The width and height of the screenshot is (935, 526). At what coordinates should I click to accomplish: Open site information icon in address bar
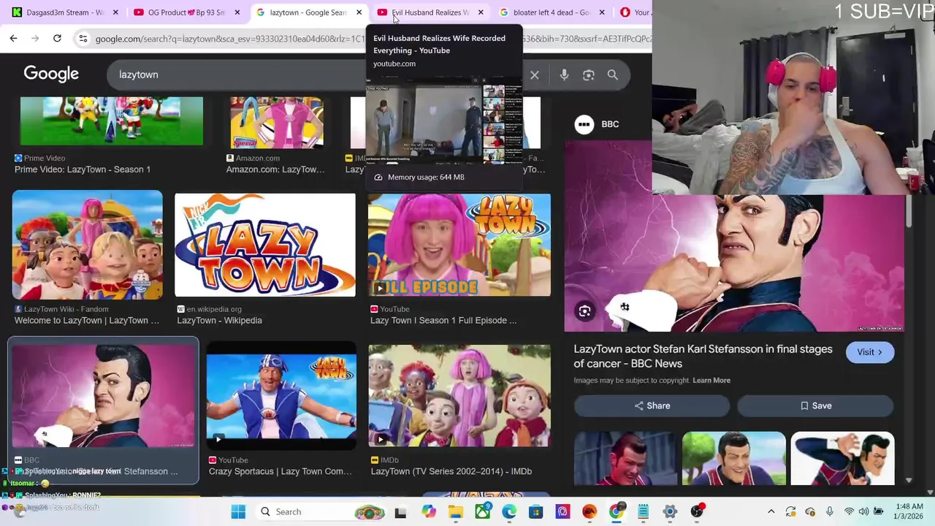pyautogui.click(x=83, y=38)
